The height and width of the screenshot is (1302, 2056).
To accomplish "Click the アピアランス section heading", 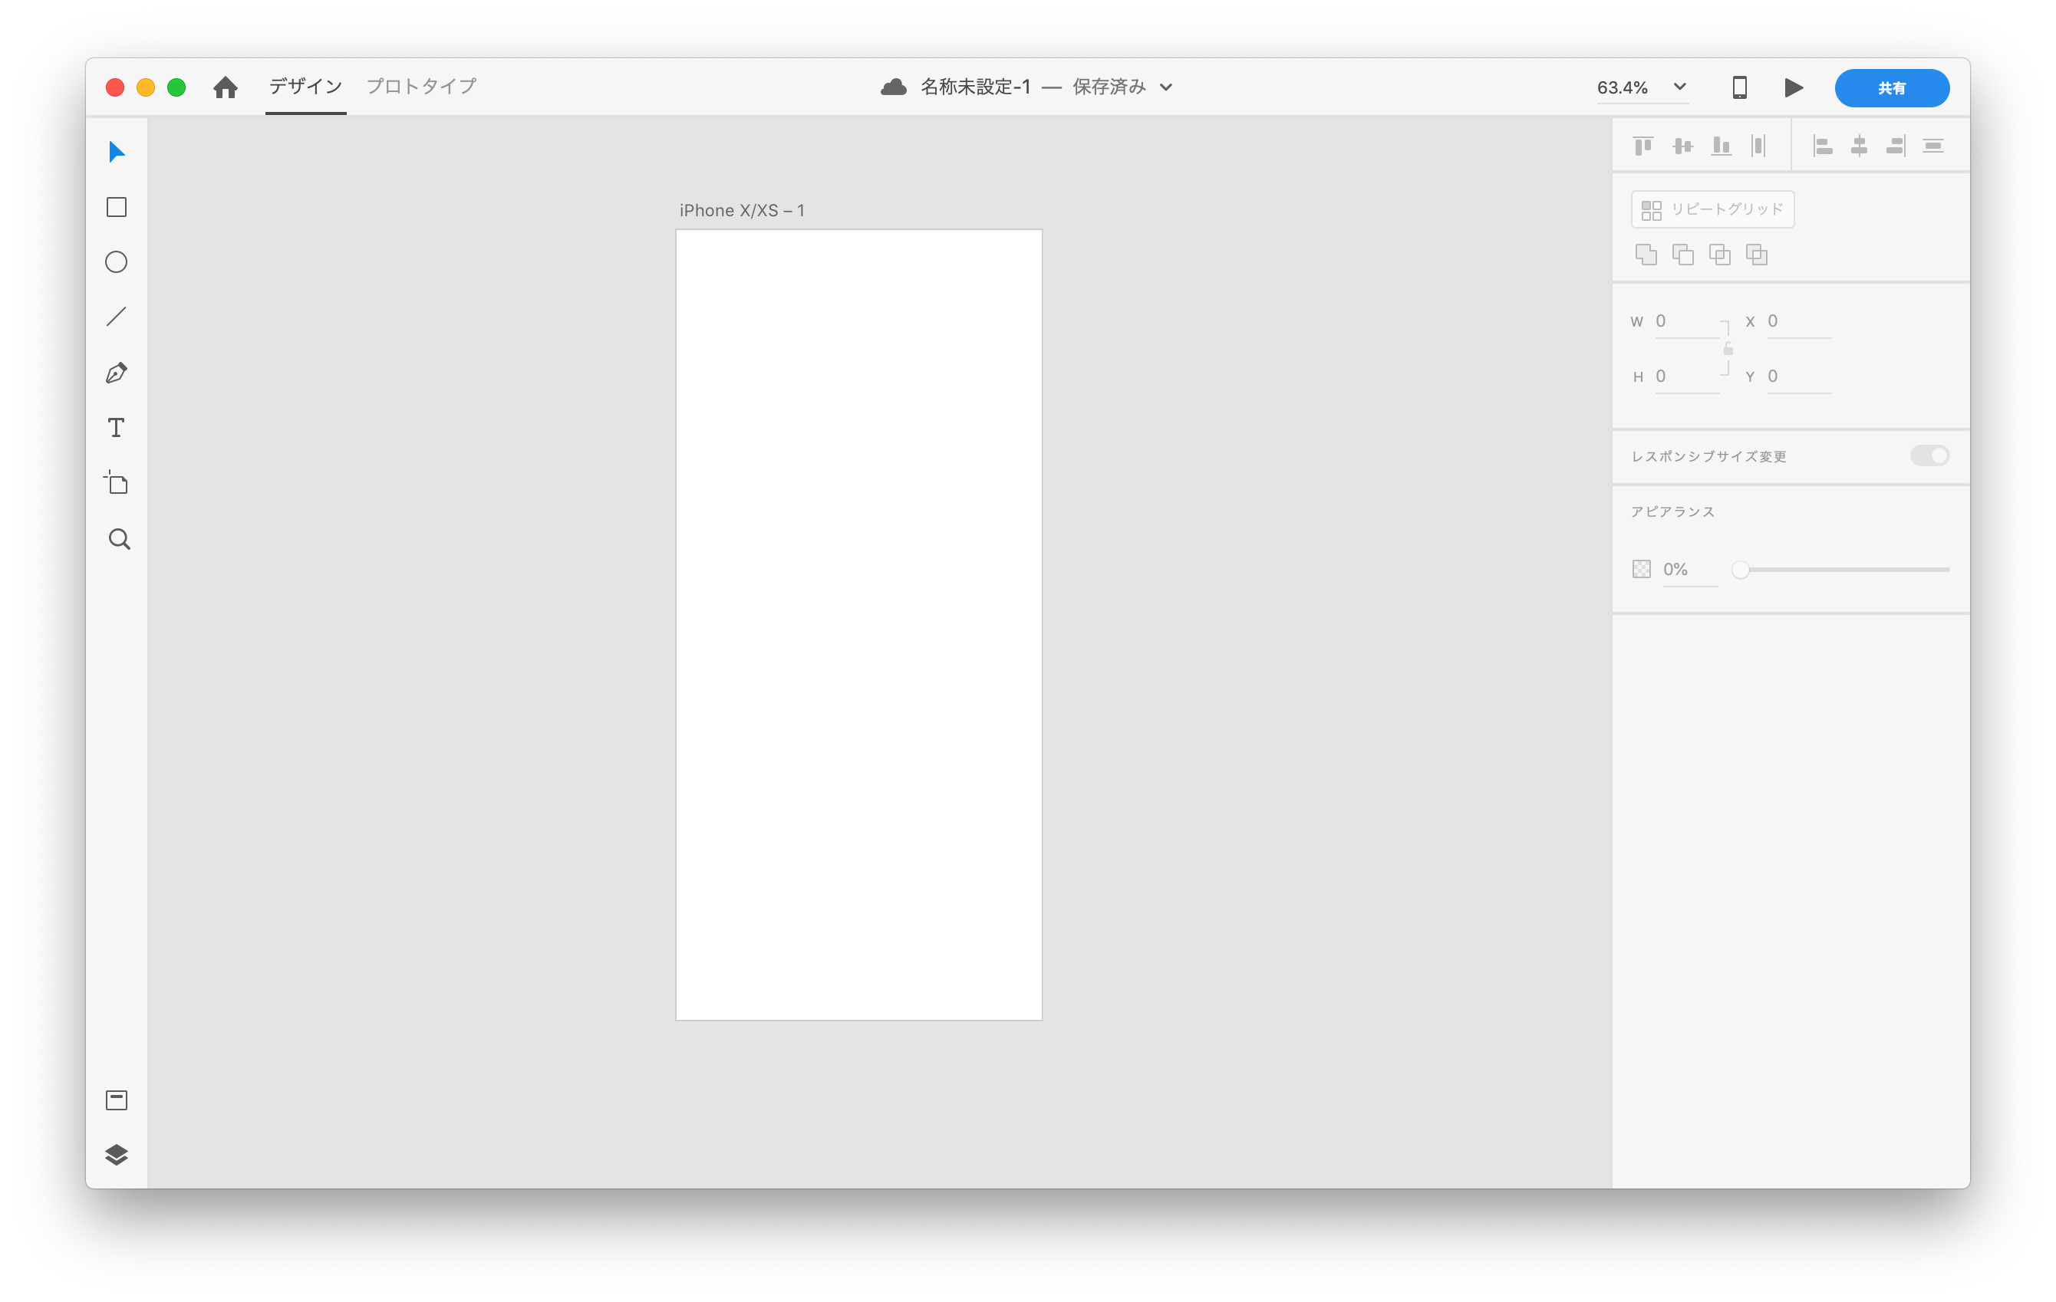I will 1672,512.
